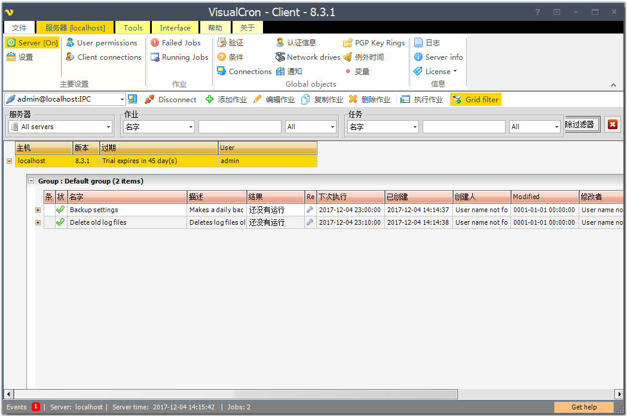
Task: Sort by the 下次执行 column header
Action: click(351, 197)
